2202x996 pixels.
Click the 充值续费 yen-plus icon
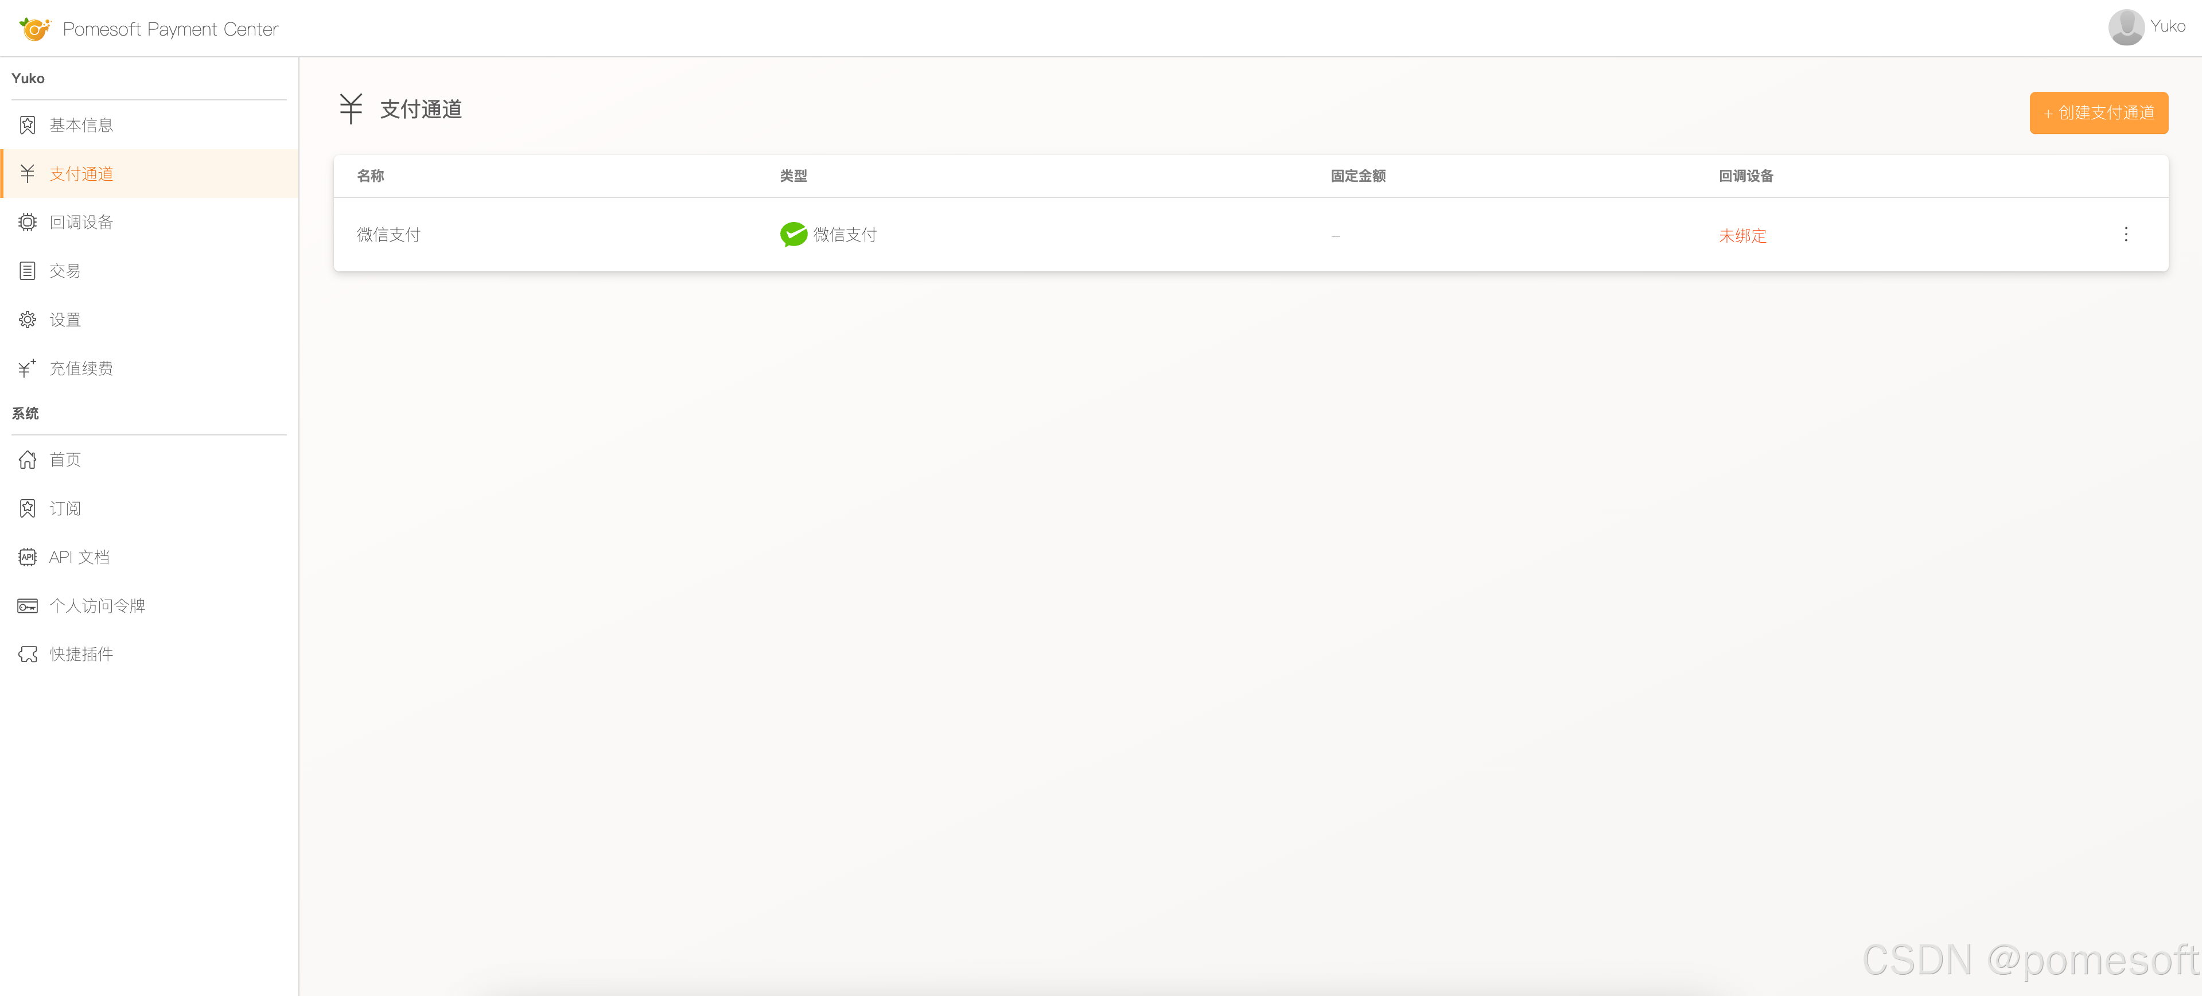click(x=28, y=368)
